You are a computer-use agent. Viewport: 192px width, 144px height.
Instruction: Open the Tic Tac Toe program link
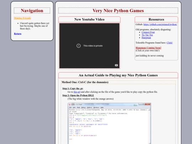(x=147, y=35)
